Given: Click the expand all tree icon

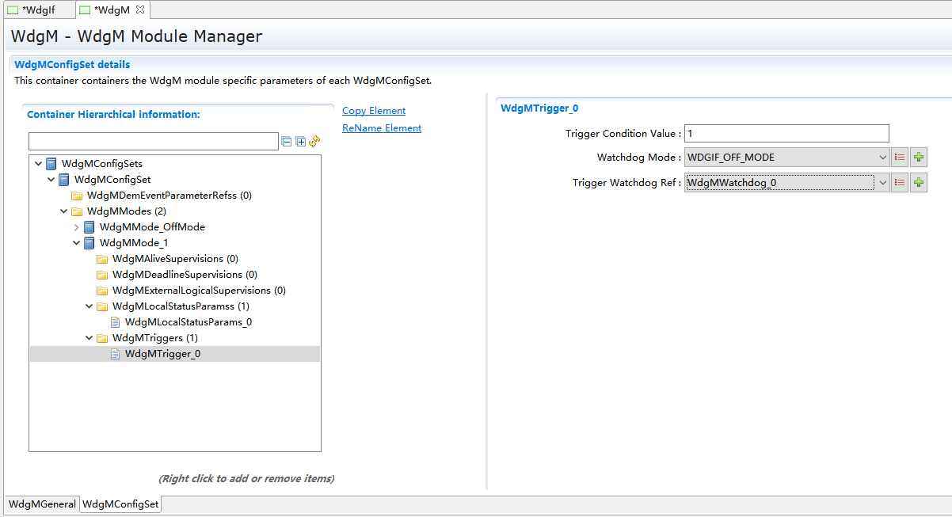Looking at the screenshot, I should [300, 142].
